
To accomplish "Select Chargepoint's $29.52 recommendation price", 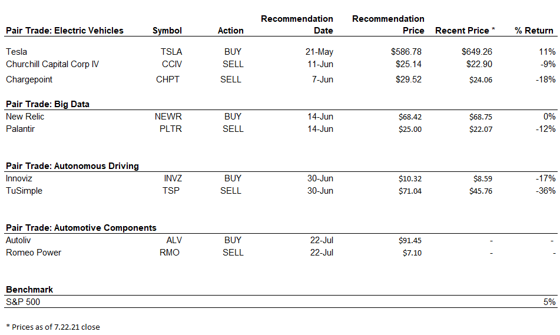I will (409, 79).
